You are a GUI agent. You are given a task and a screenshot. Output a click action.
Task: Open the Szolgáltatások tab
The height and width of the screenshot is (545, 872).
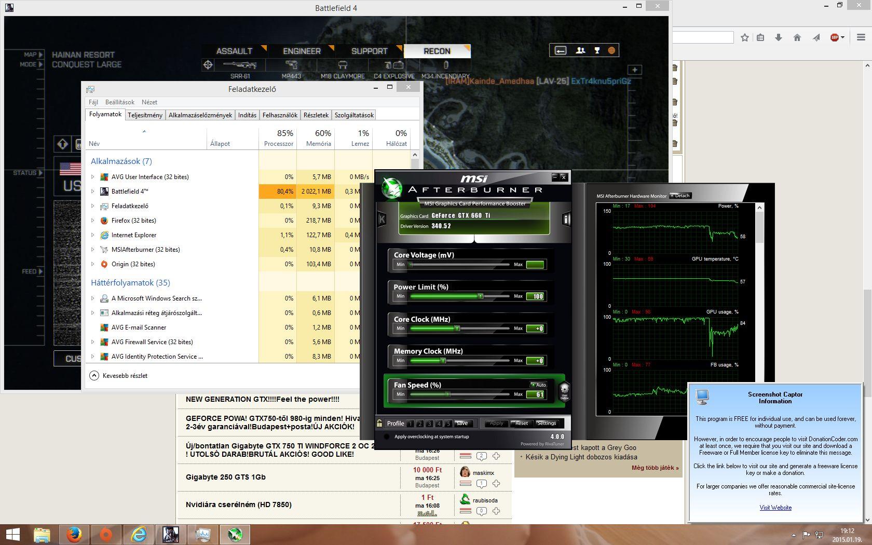pos(354,115)
